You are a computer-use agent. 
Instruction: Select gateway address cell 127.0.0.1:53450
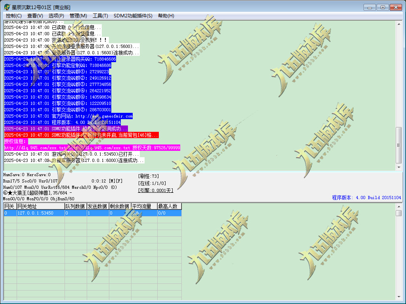click(40, 213)
